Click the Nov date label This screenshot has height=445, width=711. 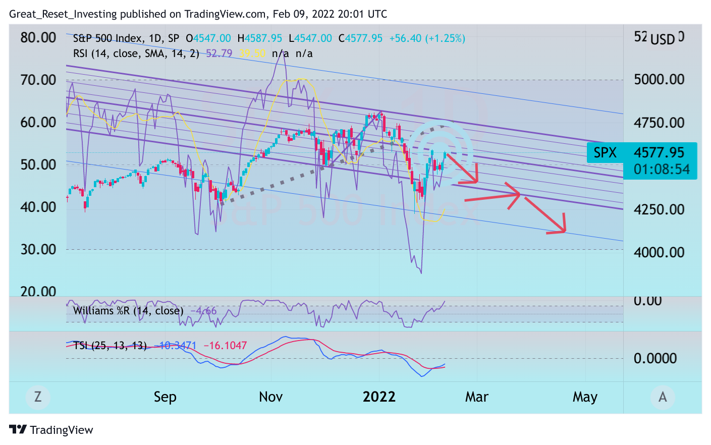pyautogui.click(x=270, y=397)
